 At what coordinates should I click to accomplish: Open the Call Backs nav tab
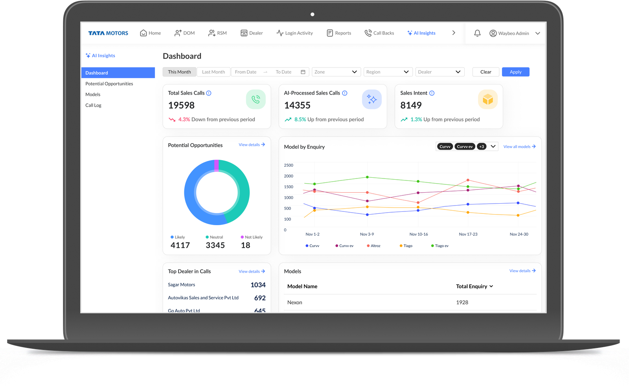coord(379,33)
